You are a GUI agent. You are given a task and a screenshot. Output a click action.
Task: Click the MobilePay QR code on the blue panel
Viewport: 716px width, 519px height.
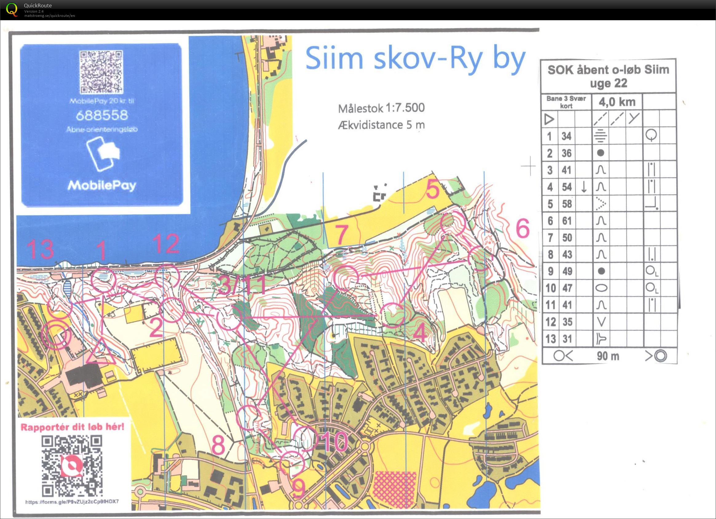pyautogui.click(x=101, y=72)
